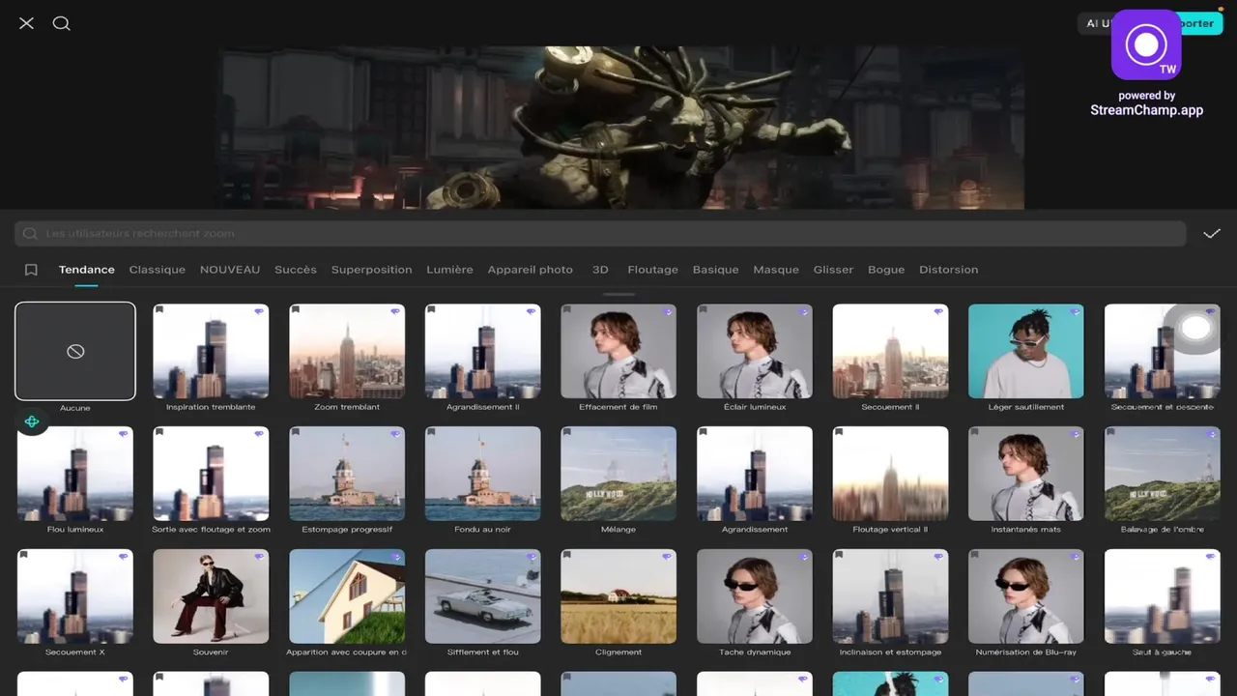Switch to the Succès tab
The height and width of the screenshot is (696, 1237).
point(296,270)
